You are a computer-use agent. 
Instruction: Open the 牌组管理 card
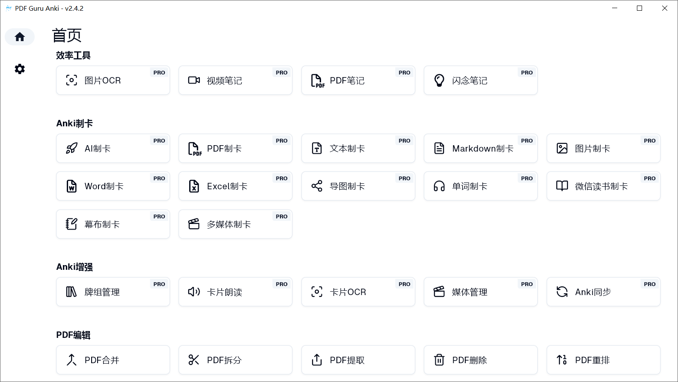click(113, 292)
